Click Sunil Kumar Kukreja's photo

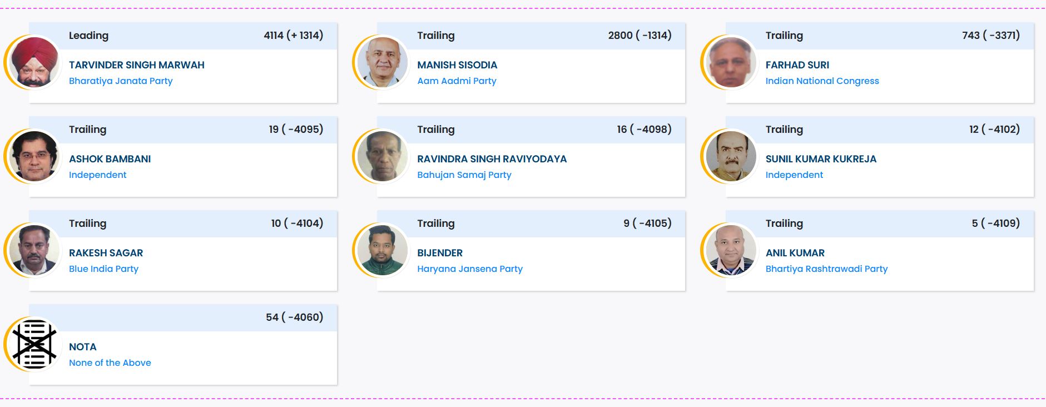pos(731,156)
